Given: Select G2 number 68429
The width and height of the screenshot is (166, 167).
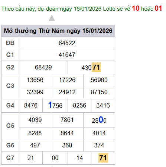Looking at the screenshot, I should click(43, 67).
